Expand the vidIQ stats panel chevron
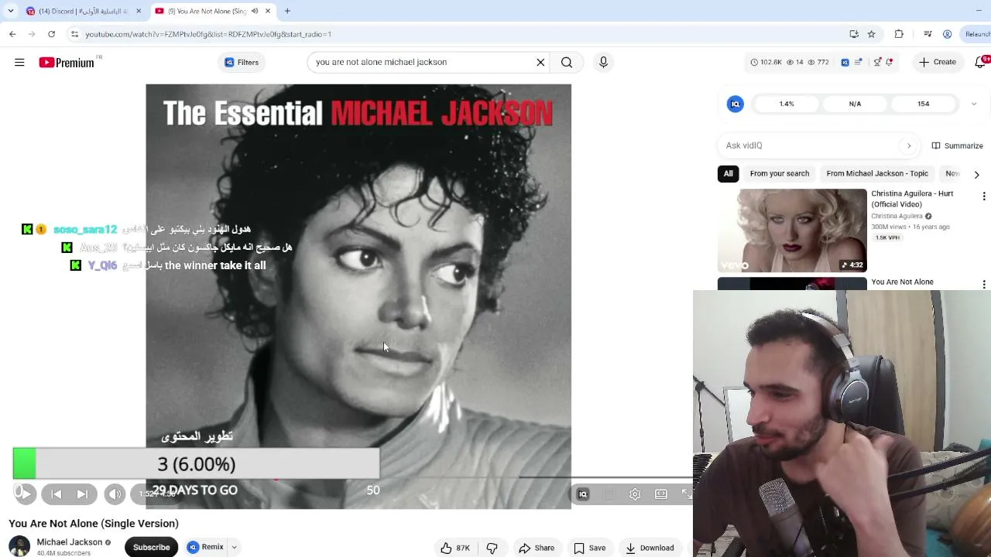Viewport: 991px width, 557px height. click(974, 104)
